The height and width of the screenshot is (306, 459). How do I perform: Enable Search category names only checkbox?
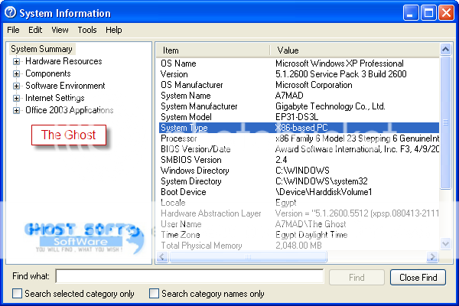(x=154, y=294)
